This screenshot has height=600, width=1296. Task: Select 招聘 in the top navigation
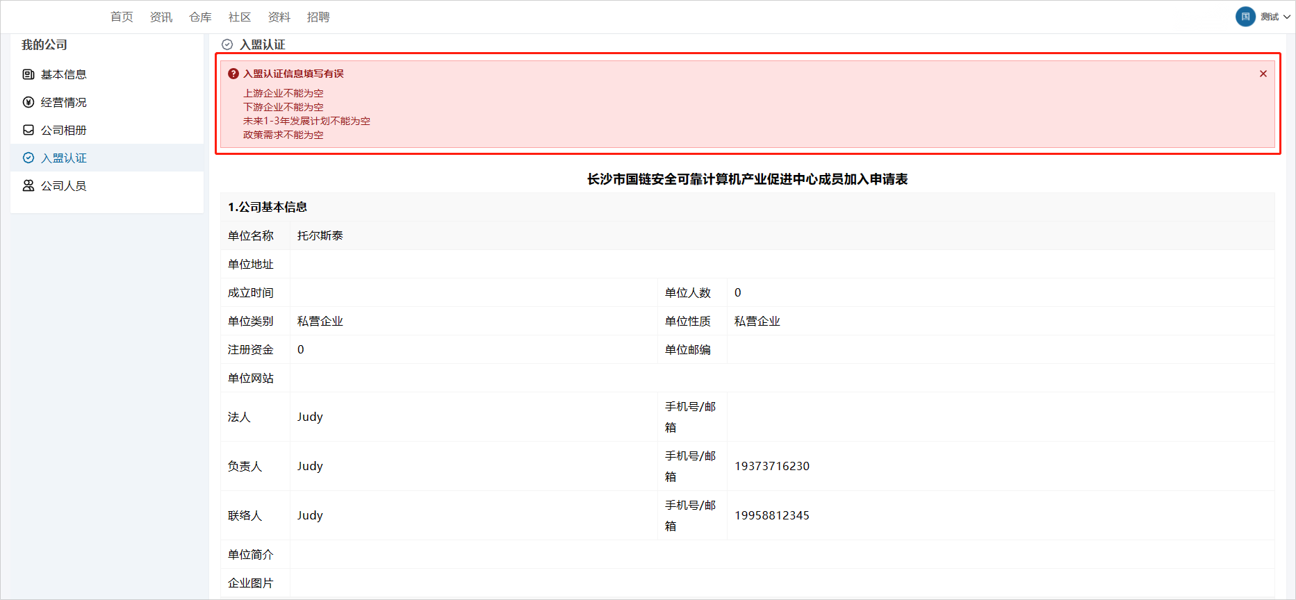coord(318,17)
